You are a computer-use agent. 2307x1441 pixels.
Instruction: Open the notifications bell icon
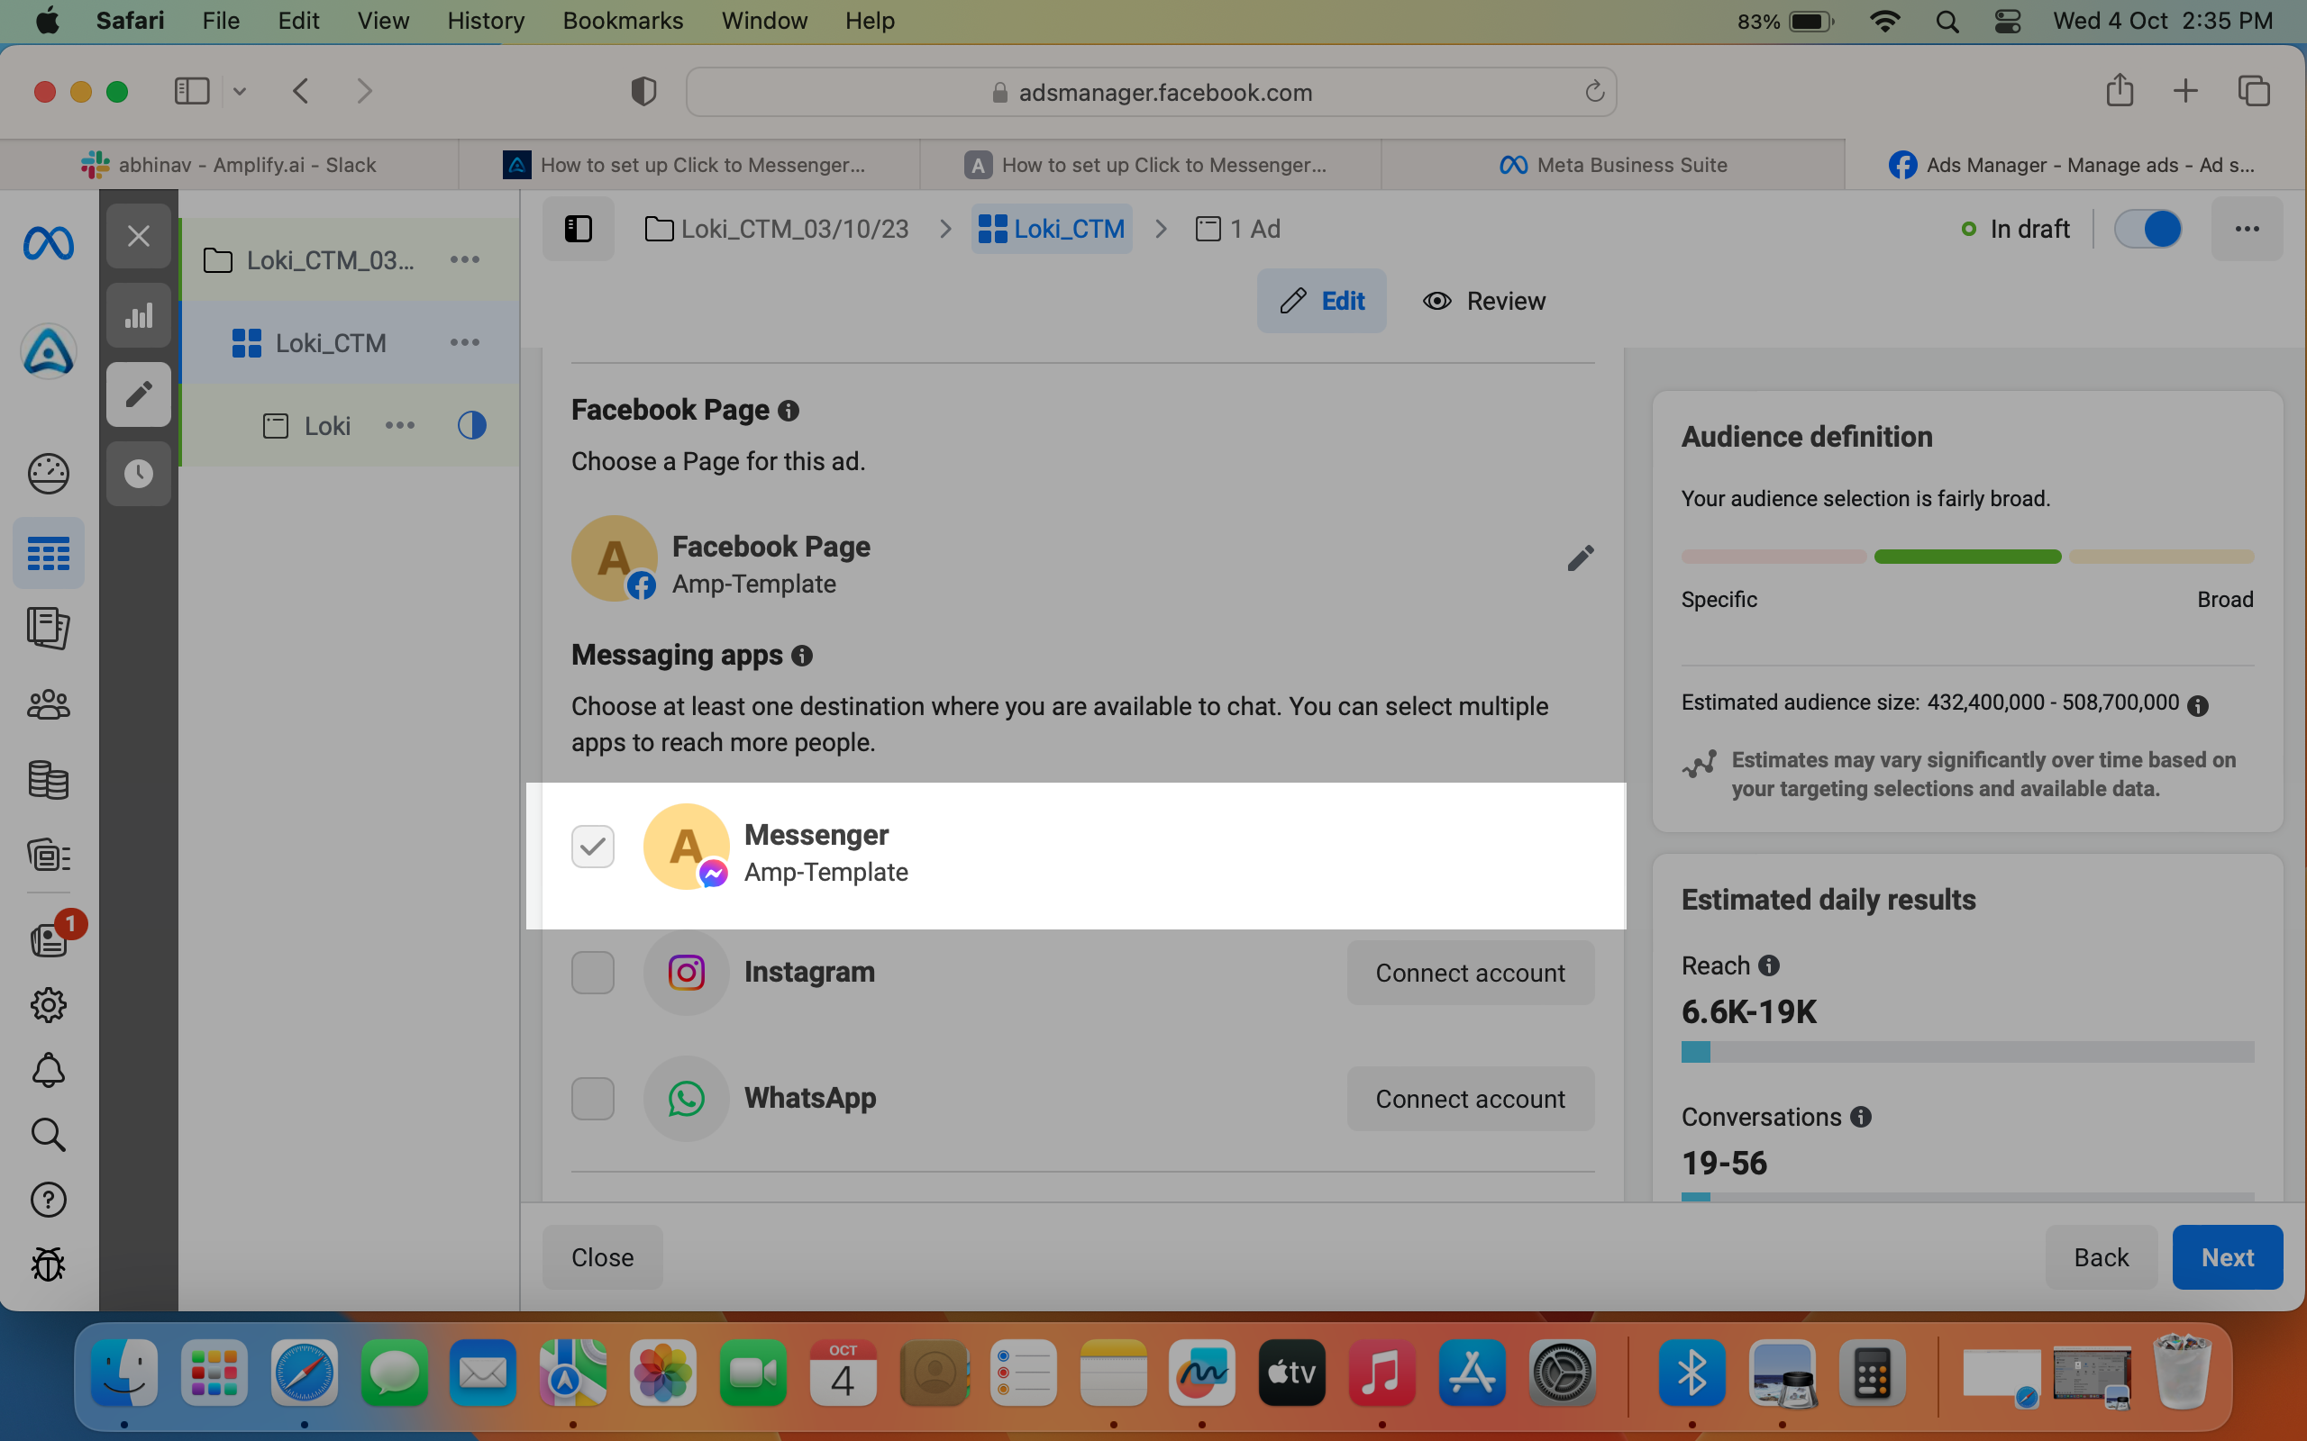click(x=48, y=1070)
